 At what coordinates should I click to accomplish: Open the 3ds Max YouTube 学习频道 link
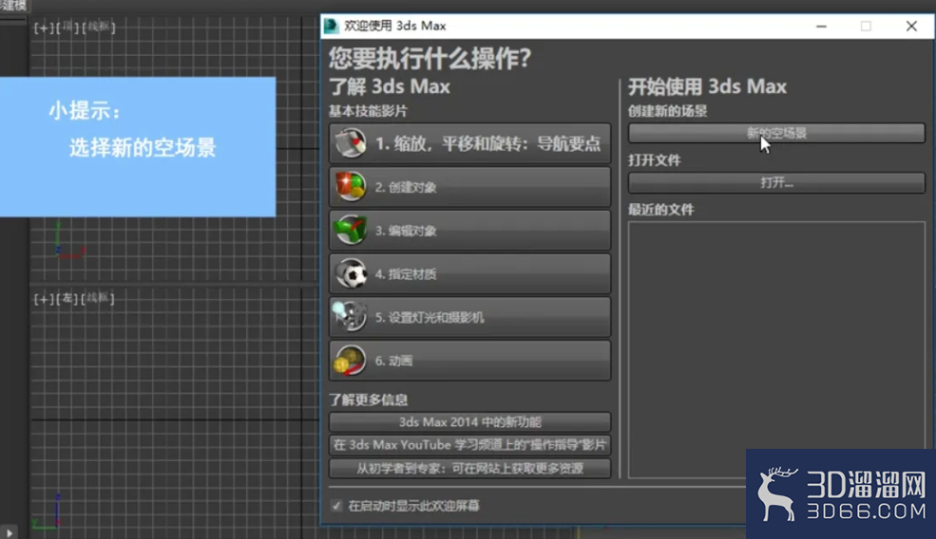point(469,445)
